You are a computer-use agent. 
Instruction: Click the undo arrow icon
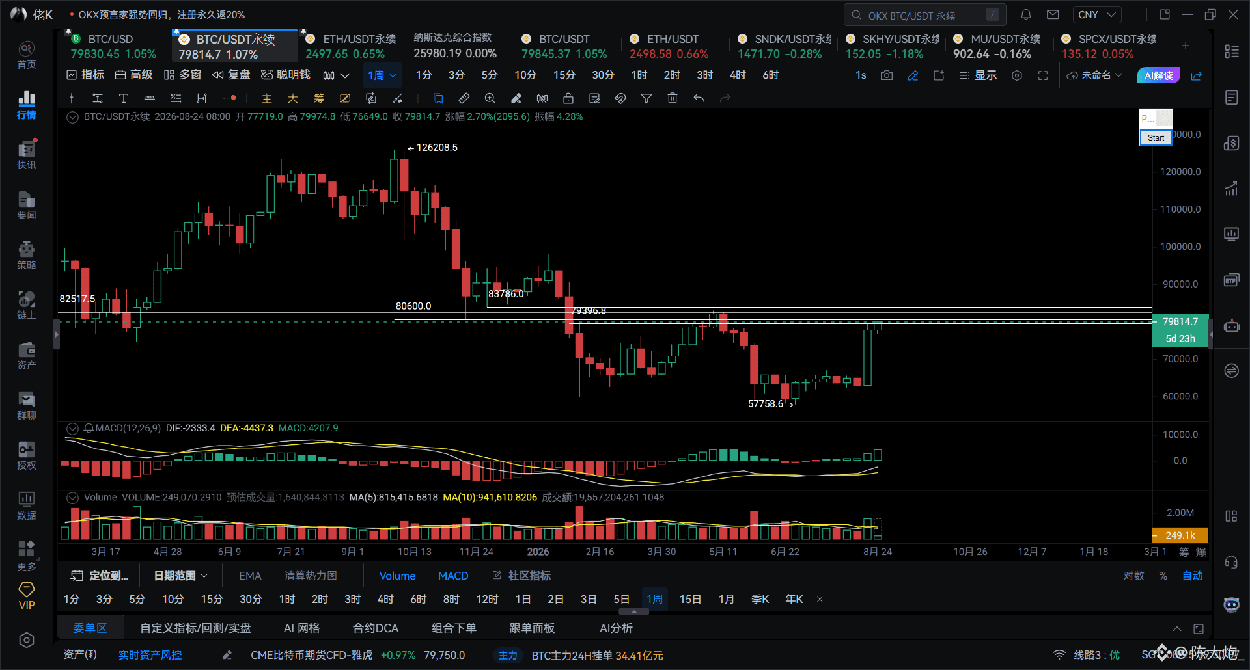[x=699, y=98]
